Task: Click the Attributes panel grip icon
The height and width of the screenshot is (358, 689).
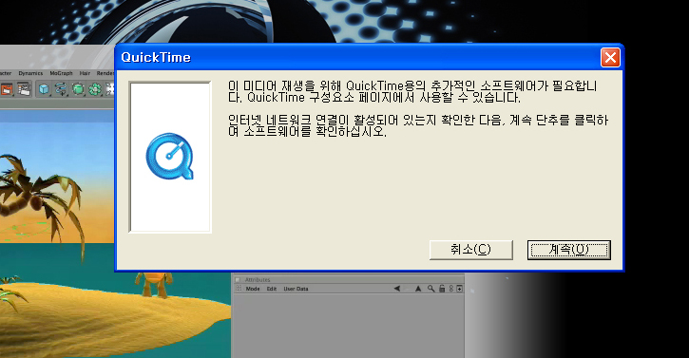Action: click(x=239, y=289)
